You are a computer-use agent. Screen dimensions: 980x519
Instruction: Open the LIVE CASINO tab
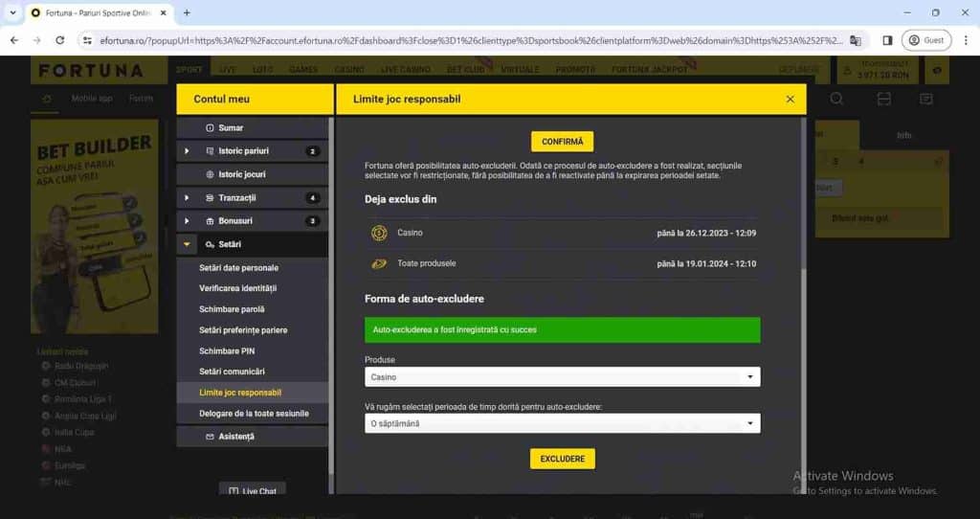[x=406, y=70]
